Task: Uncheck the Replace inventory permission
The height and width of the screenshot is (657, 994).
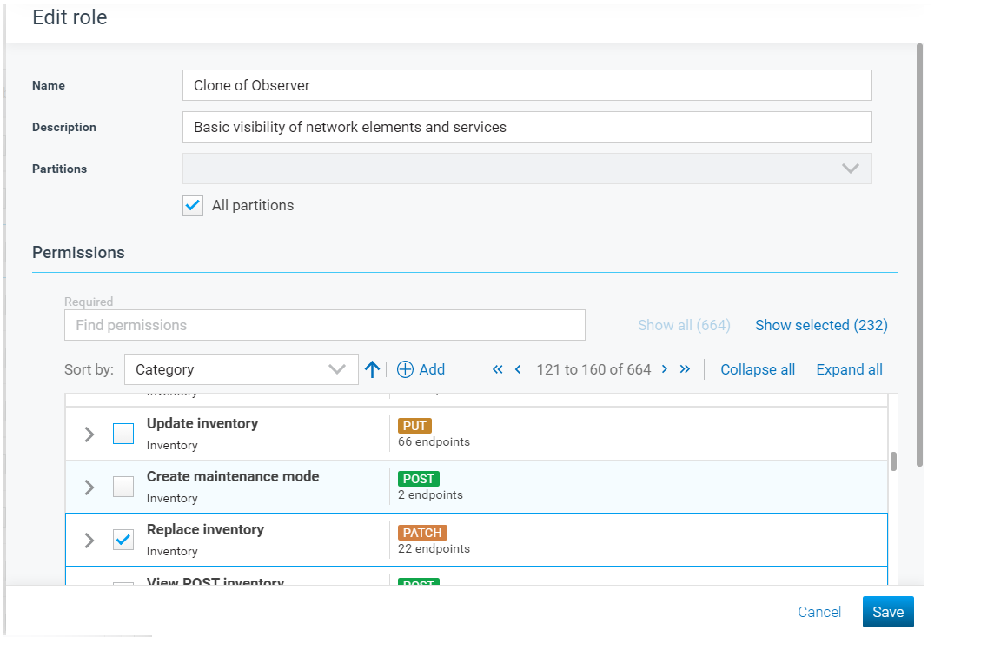Action: coord(123,540)
